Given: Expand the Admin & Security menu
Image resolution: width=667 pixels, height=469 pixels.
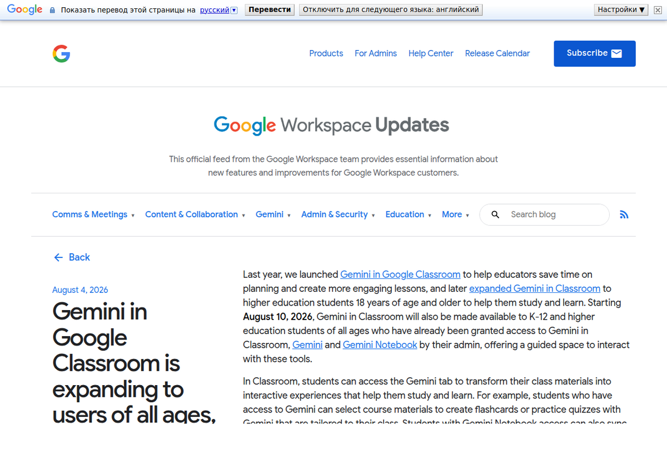Looking at the screenshot, I should [338, 214].
